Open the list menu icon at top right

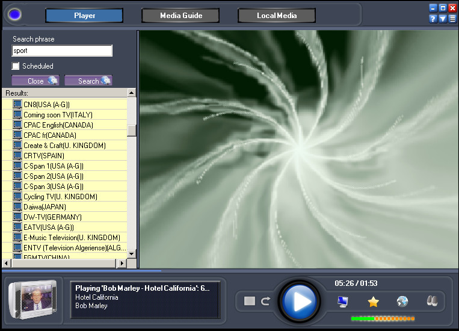click(x=452, y=19)
